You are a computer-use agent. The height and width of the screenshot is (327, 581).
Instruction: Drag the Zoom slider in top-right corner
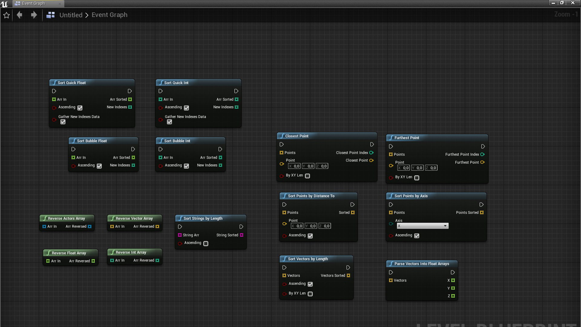pyautogui.click(x=566, y=14)
